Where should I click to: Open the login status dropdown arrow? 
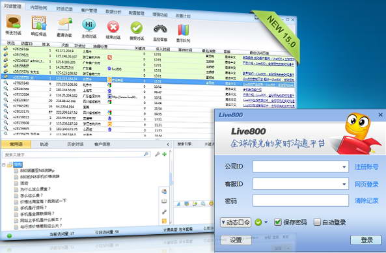tap(266, 222)
